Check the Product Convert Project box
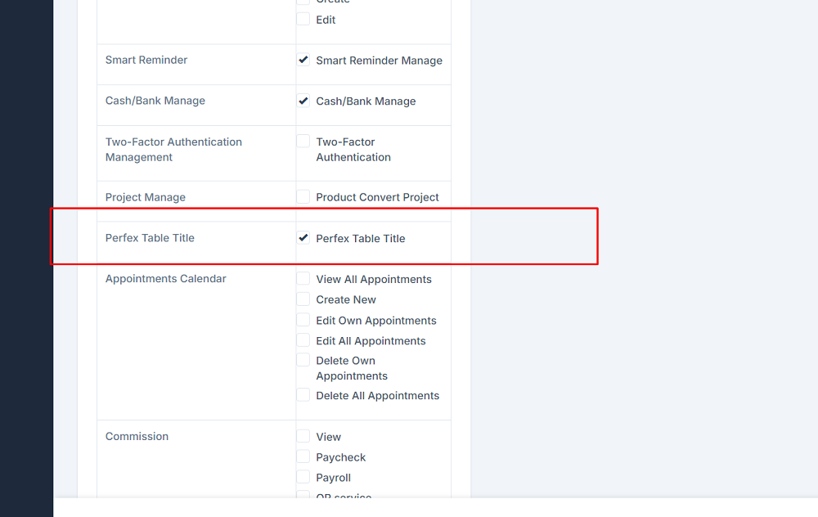Image resolution: width=818 pixels, height=517 pixels. 303,197
